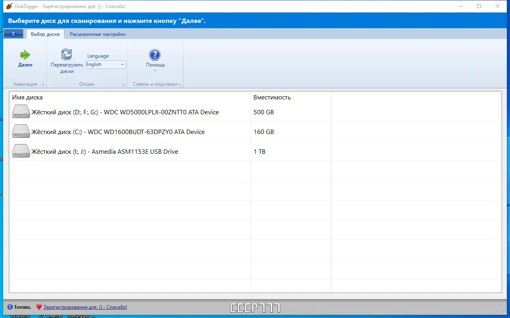
Task: Click the Перезагрузить диски button label
Action: tap(67, 68)
